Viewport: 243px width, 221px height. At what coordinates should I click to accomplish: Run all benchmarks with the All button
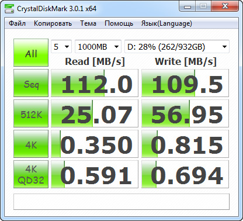pyautogui.click(x=31, y=53)
